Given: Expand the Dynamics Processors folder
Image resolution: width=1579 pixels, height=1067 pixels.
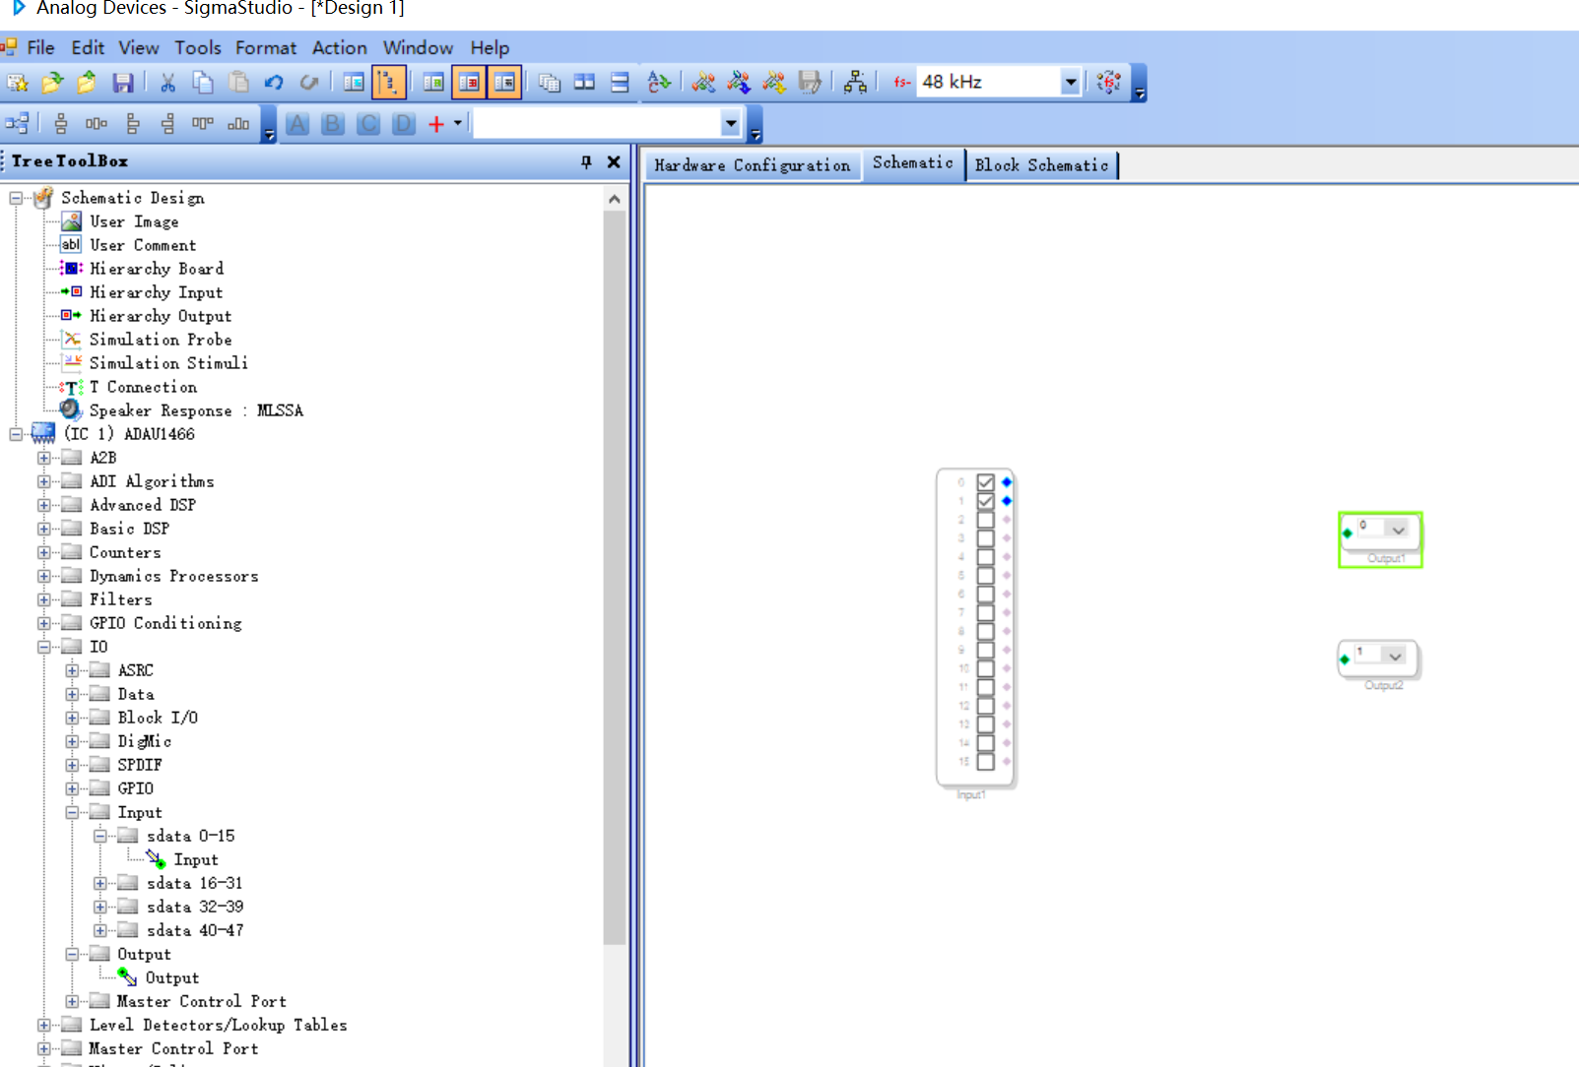Looking at the screenshot, I should click(43, 576).
